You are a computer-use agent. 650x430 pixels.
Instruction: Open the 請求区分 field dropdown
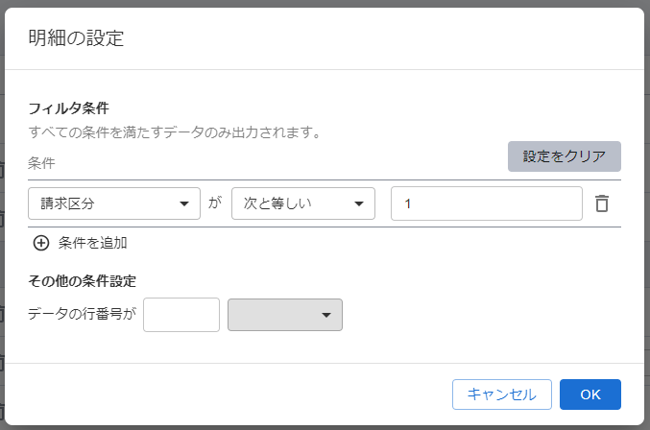[114, 203]
